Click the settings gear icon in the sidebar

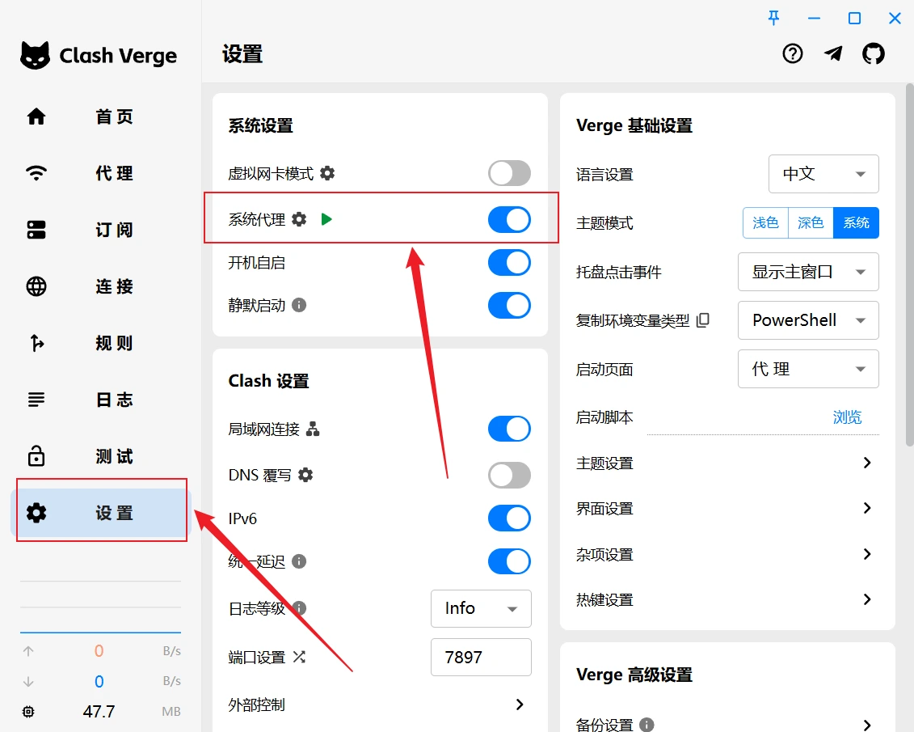[36, 513]
